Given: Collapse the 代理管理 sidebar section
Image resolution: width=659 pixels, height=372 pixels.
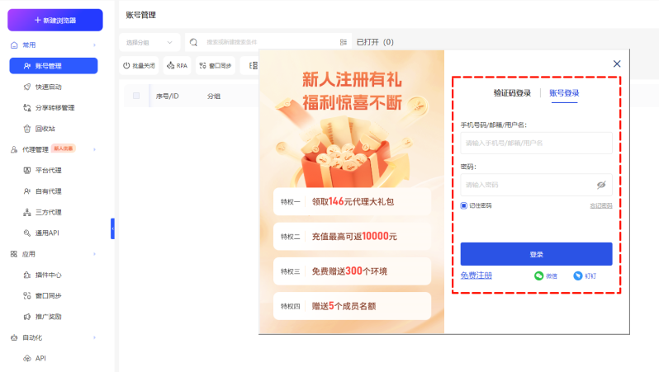Looking at the screenshot, I should 95,149.
